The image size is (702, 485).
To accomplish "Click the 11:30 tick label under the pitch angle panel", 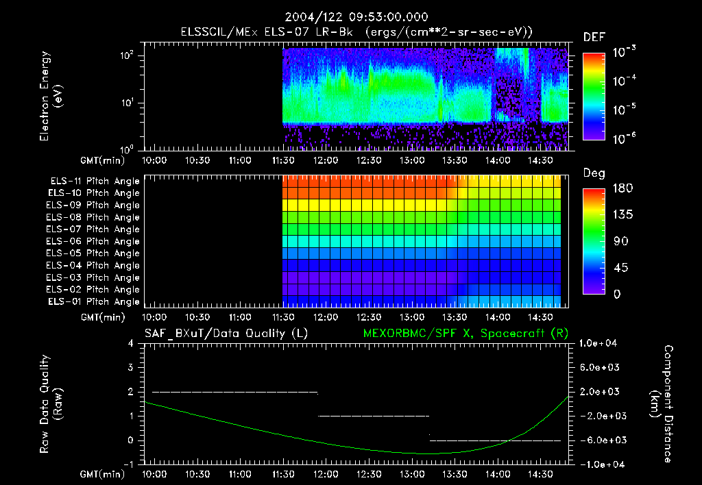I will [283, 317].
